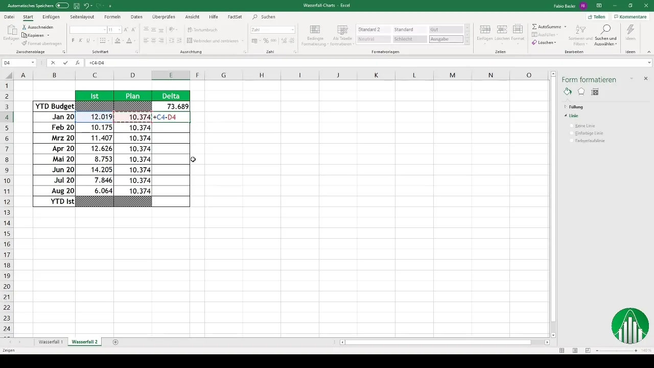The image size is (654, 368).
Task: Open the font size dropdown
Action: point(119,30)
